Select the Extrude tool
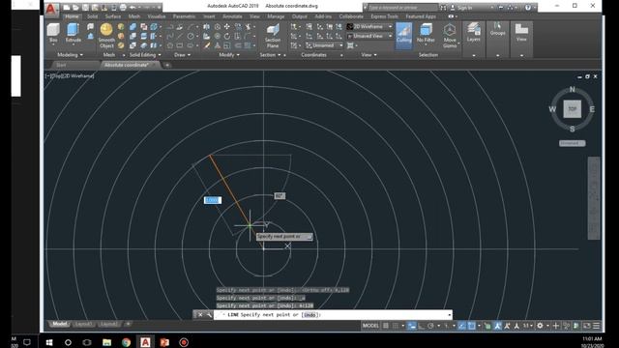619x348 pixels. coord(74,33)
